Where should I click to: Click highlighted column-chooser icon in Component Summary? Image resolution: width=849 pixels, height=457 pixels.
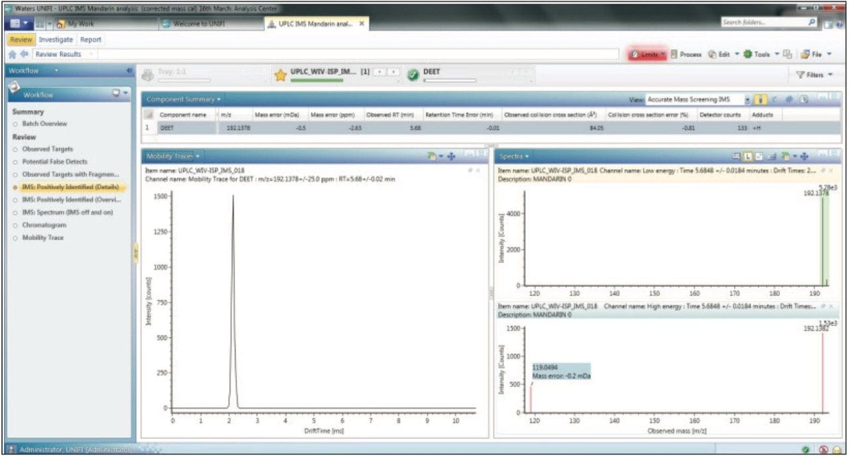761,99
